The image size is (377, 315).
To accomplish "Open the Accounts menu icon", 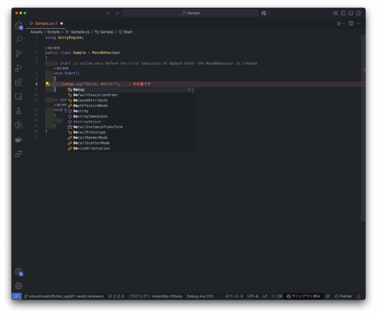I will [x=18, y=271].
